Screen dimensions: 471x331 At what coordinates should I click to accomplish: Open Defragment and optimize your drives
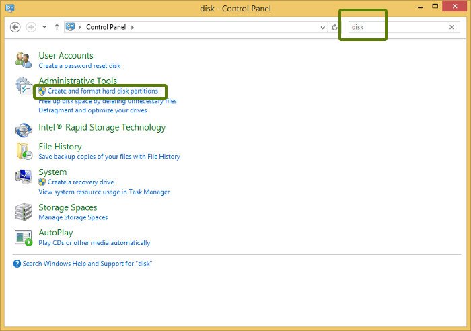coord(92,110)
